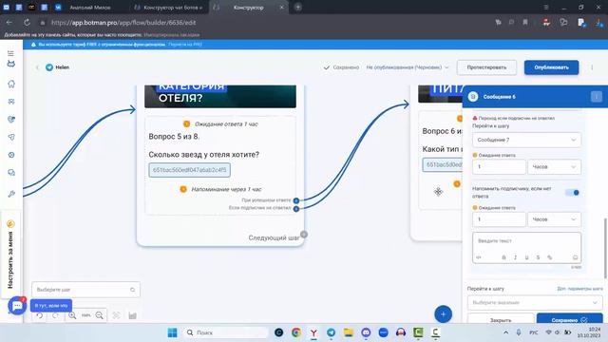Screen dimensions: 608x342
Task: Open the chat bubbles section in sidebar
Action: tap(11, 173)
